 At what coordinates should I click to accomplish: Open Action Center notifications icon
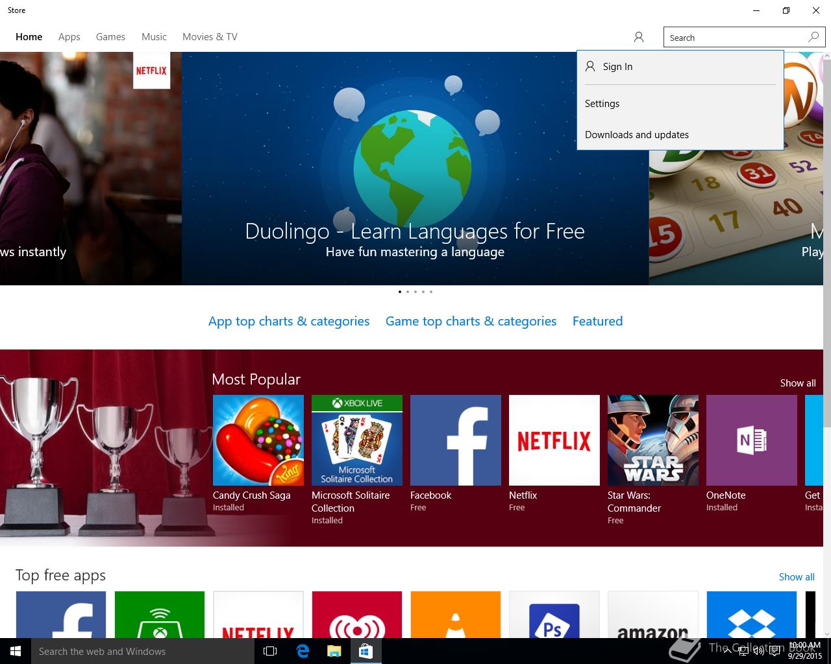click(x=775, y=651)
